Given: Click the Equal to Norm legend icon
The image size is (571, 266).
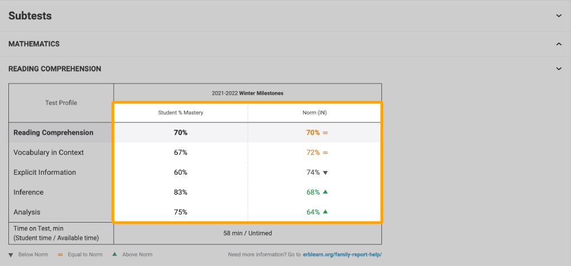Looking at the screenshot, I should pyautogui.click(x=45, y=255).
